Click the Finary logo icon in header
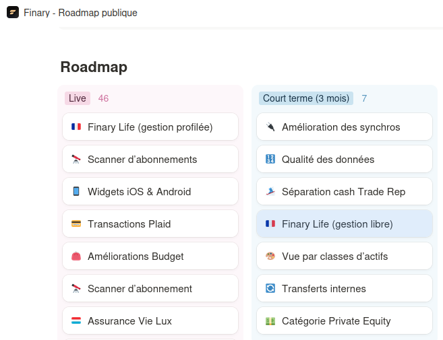The height and width of the screenshot is (340, 443). pyautogui.click(x=13, y=13)
